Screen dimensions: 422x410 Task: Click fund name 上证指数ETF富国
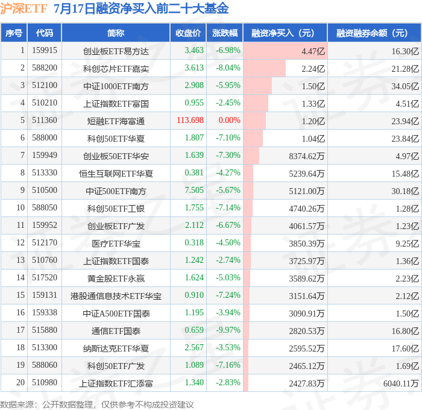tap(116, 104)
